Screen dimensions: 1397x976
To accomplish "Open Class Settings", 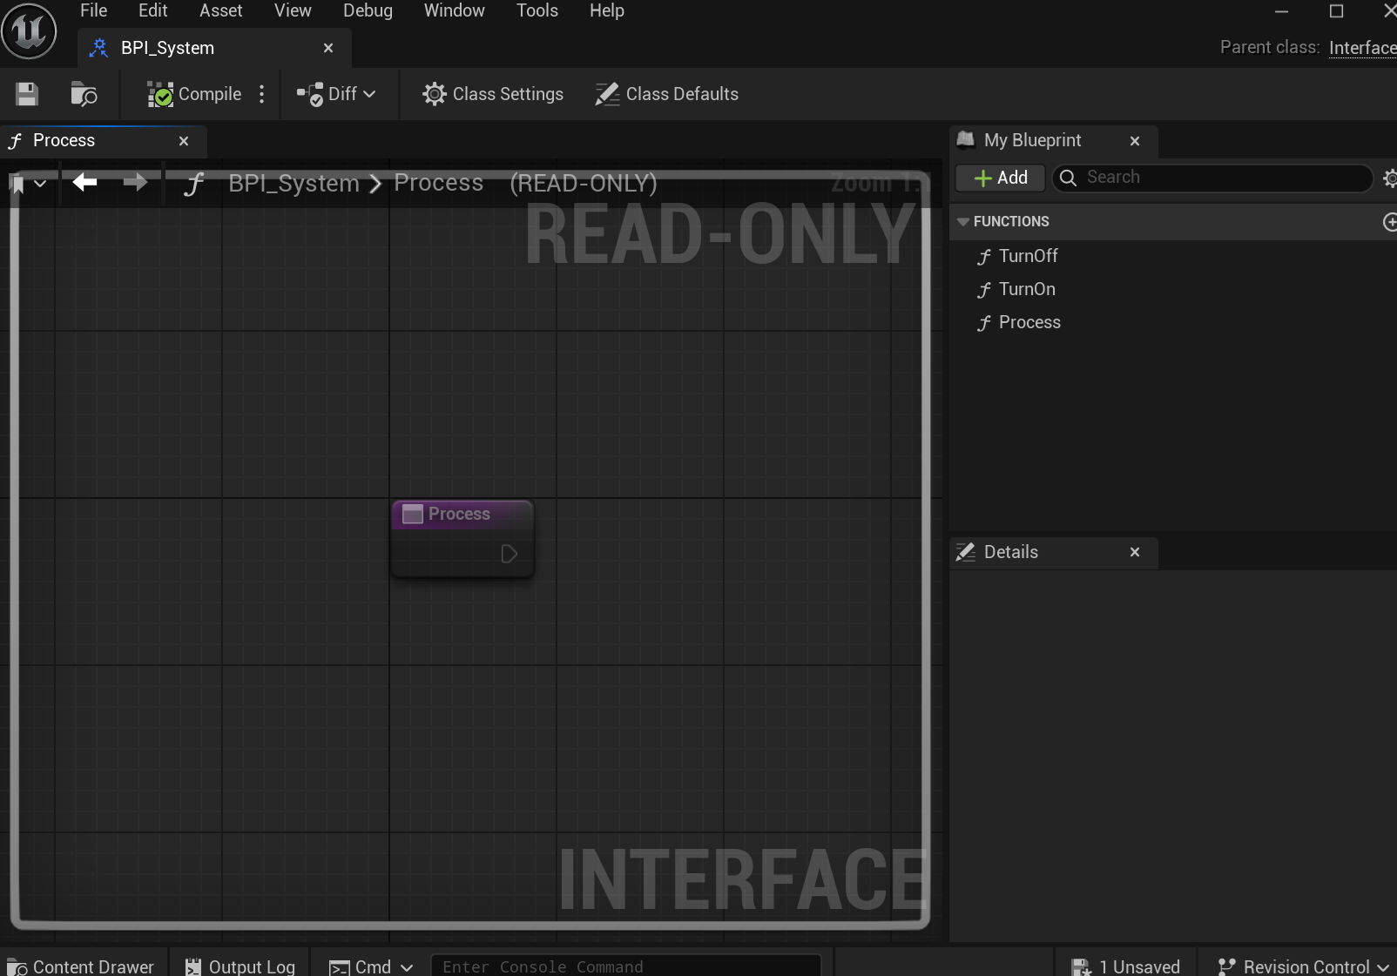I will pos(493,94).
